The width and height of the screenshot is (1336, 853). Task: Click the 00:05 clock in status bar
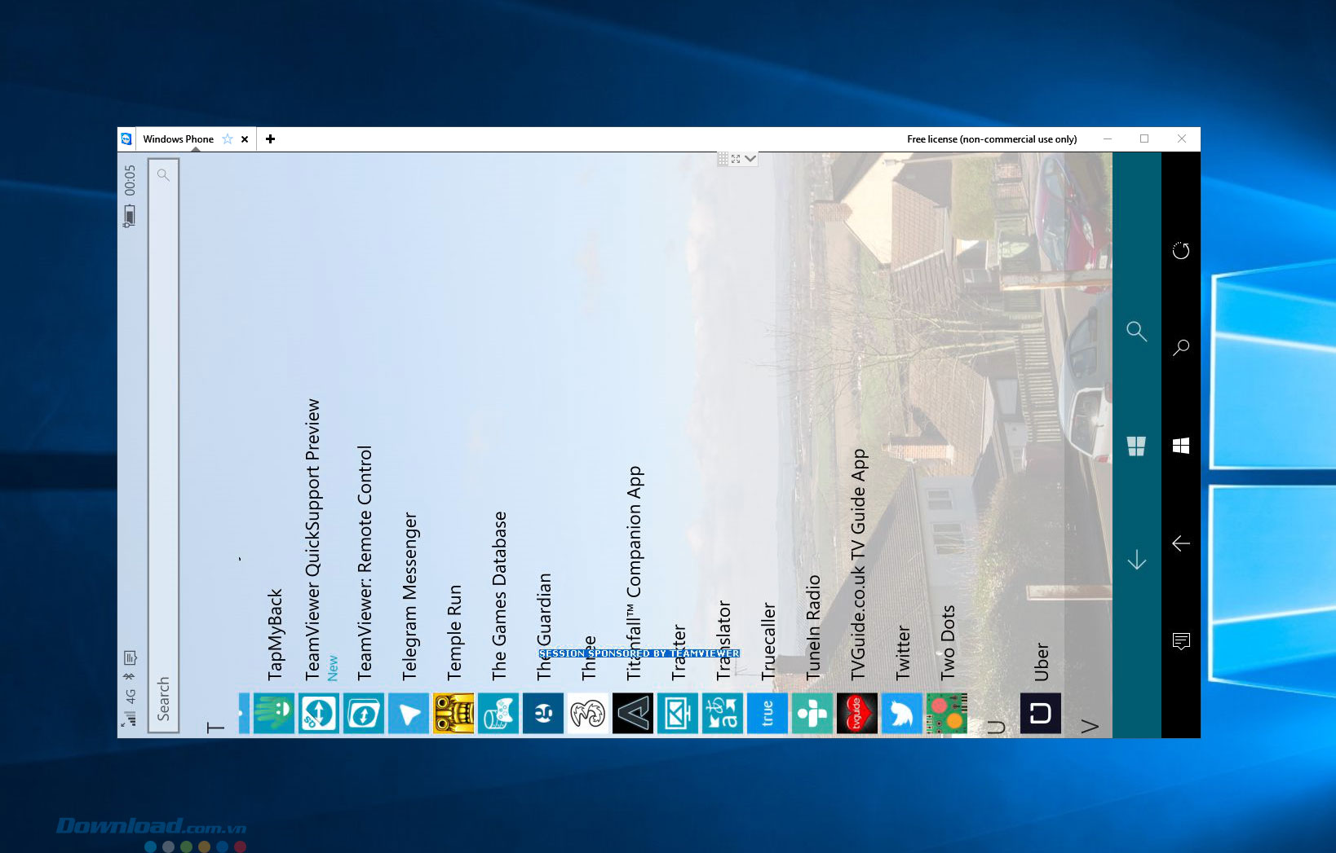coord(130,180)
